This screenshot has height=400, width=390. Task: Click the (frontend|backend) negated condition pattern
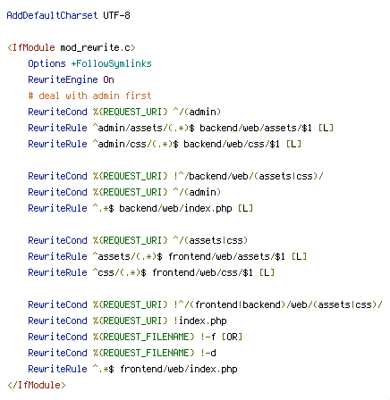[x=278, y=304]
